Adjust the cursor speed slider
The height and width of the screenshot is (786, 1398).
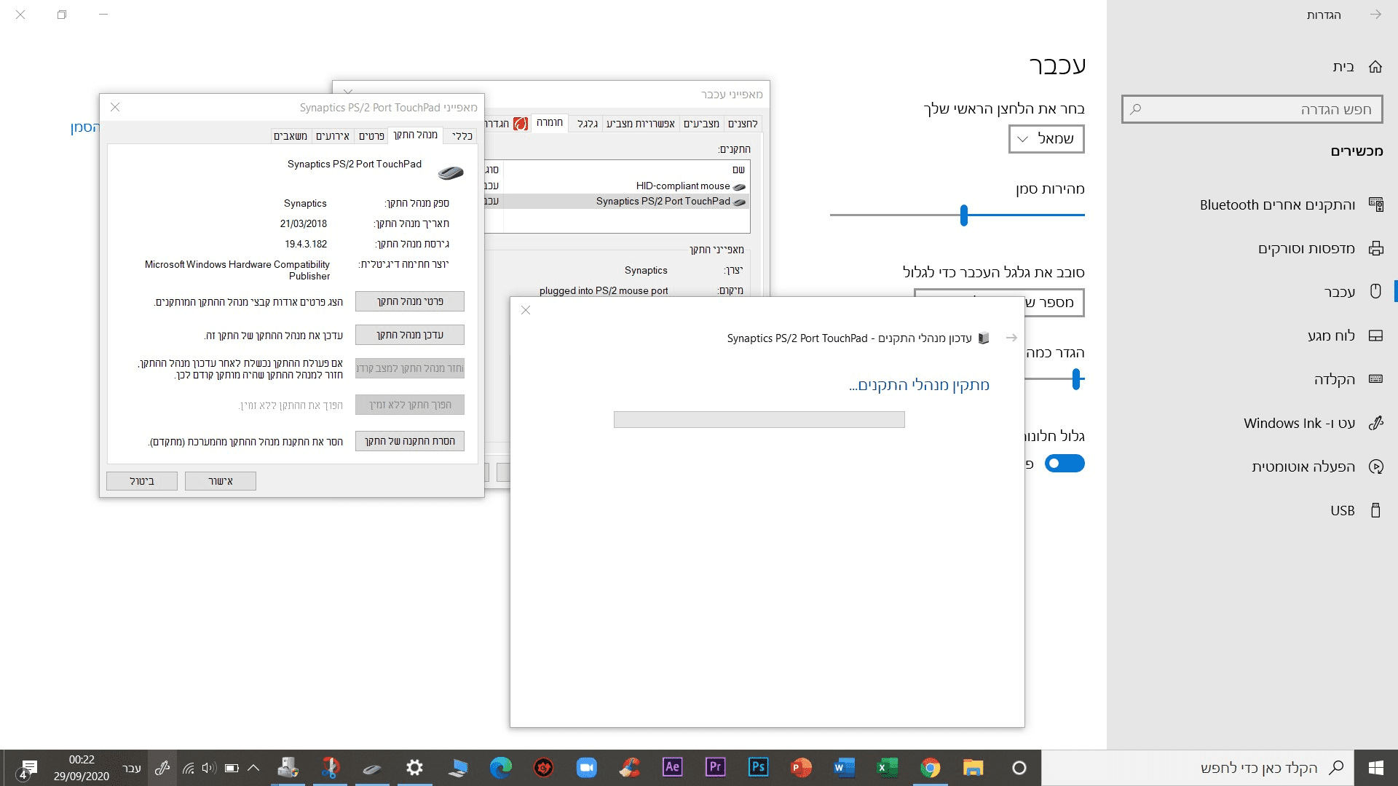tap(963, 215)
